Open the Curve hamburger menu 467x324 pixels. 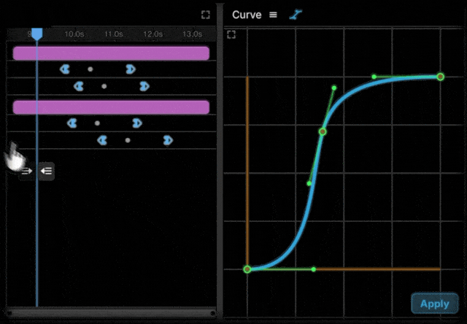click(x=273, y=15)
